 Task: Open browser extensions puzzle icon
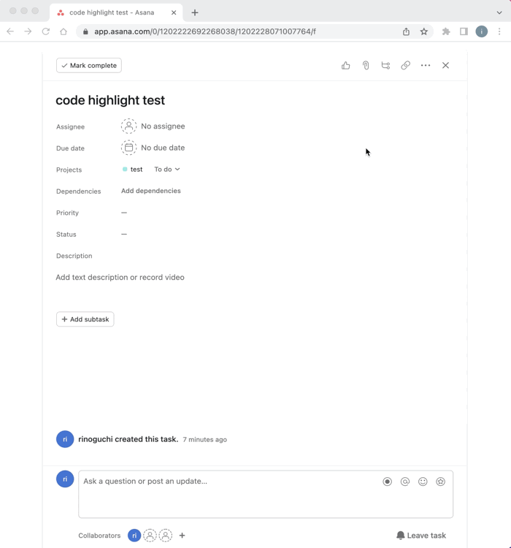tap(446, 31)
